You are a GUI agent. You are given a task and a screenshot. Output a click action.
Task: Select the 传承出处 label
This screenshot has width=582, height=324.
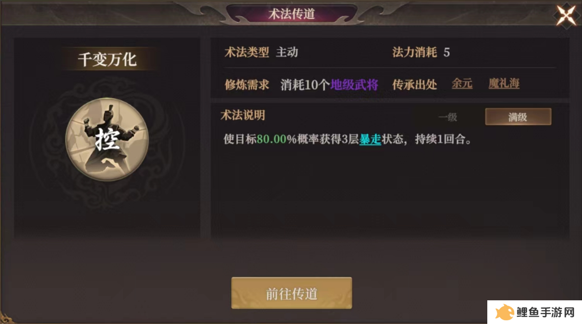pos(414,85)
